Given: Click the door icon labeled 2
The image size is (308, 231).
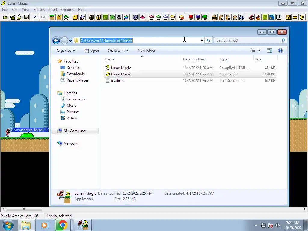Looking at the screenshot, I should click(x=228, y=17).
